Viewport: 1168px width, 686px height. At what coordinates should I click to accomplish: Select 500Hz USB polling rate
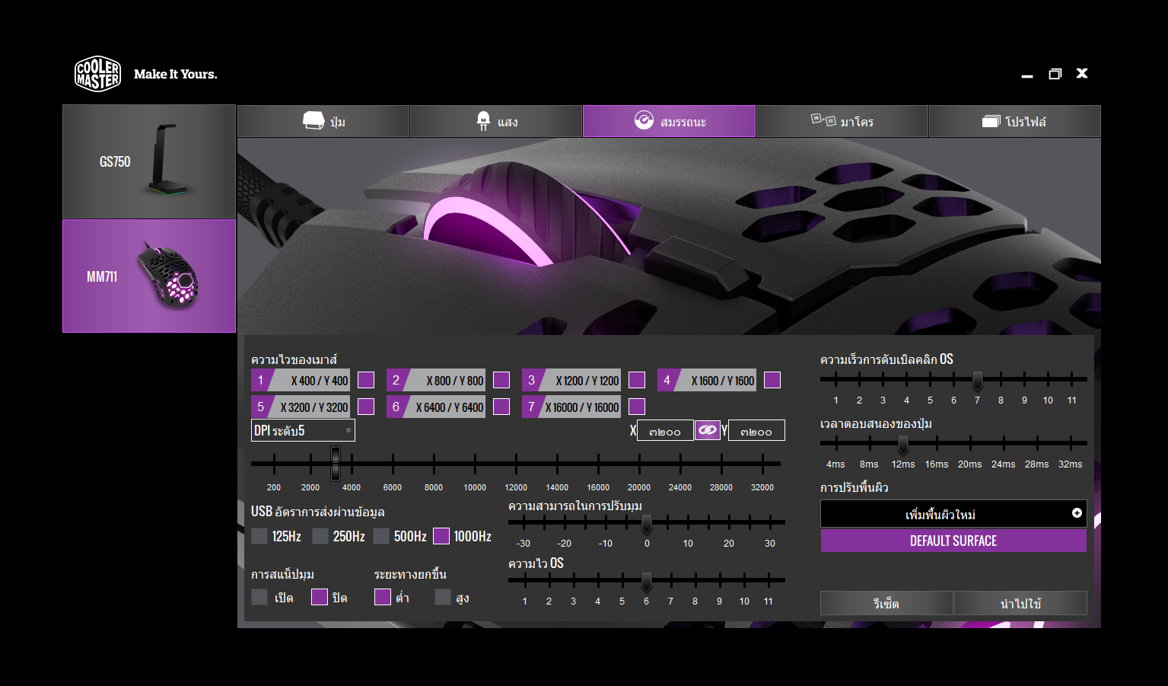(381, 536)
